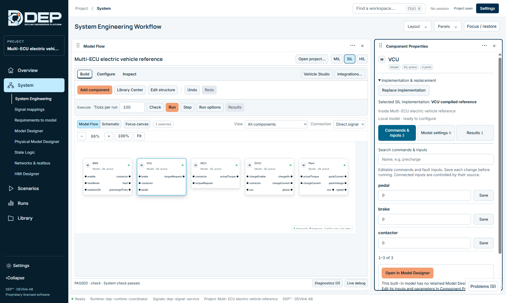Open Results 1 tab in properties

(475, 133)
